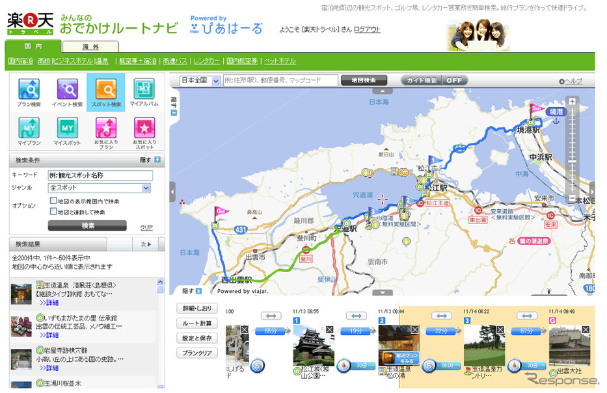Click the map zoom-in plus button
The image size is (607, 393).
point(572,101)
